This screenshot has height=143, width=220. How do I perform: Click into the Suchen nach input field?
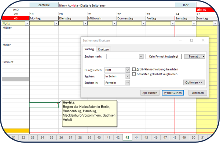(x=123, y=56)
